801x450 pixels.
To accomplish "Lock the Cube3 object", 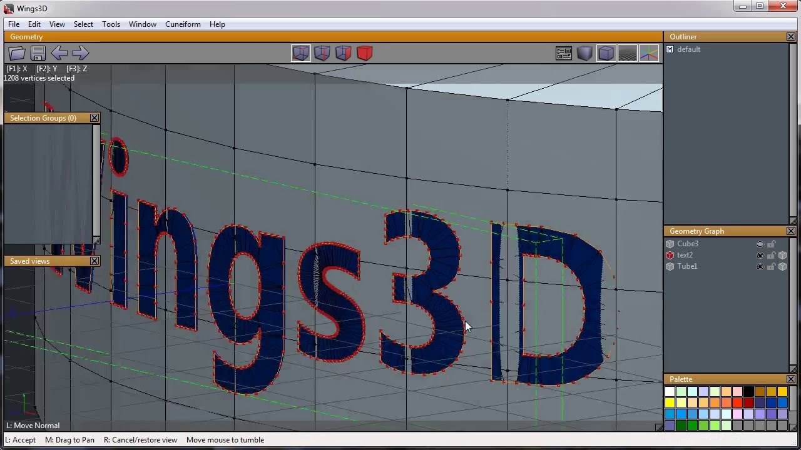I will coord(772,244).
